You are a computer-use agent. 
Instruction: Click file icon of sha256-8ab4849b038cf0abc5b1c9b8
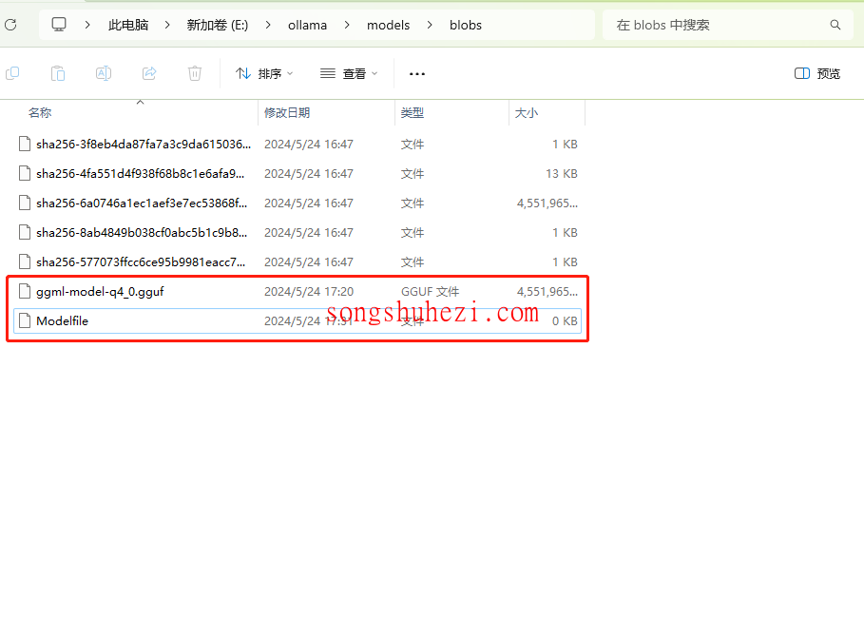25,232
